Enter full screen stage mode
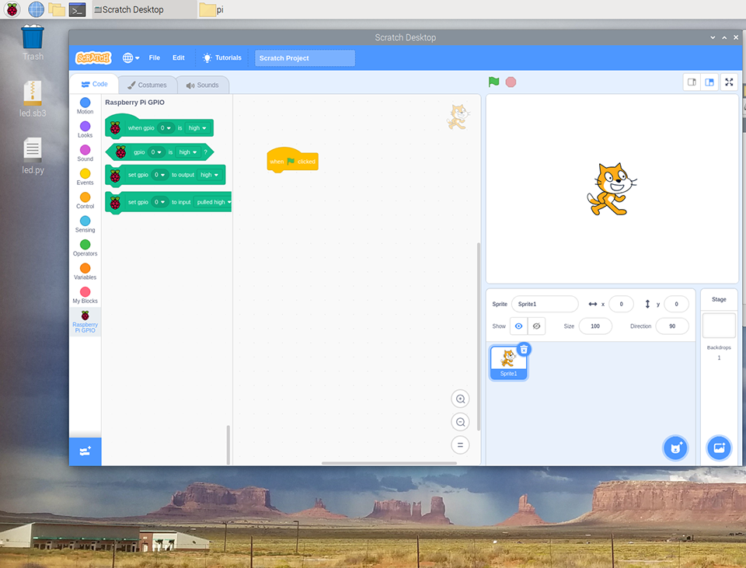This screenshot has width=746, height=568. [x=729, y=82]
